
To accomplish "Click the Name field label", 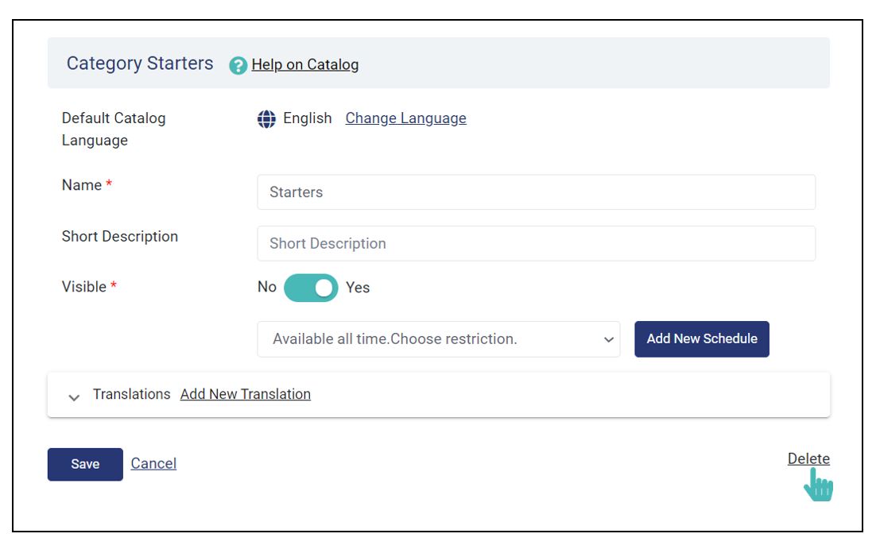I will click(x=82, y=185).
